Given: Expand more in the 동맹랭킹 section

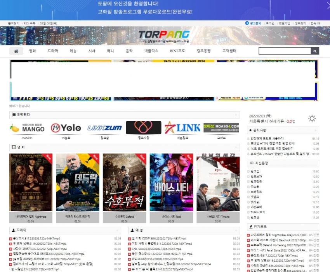Looking at the screenshot, I should [x=236, y=115].
